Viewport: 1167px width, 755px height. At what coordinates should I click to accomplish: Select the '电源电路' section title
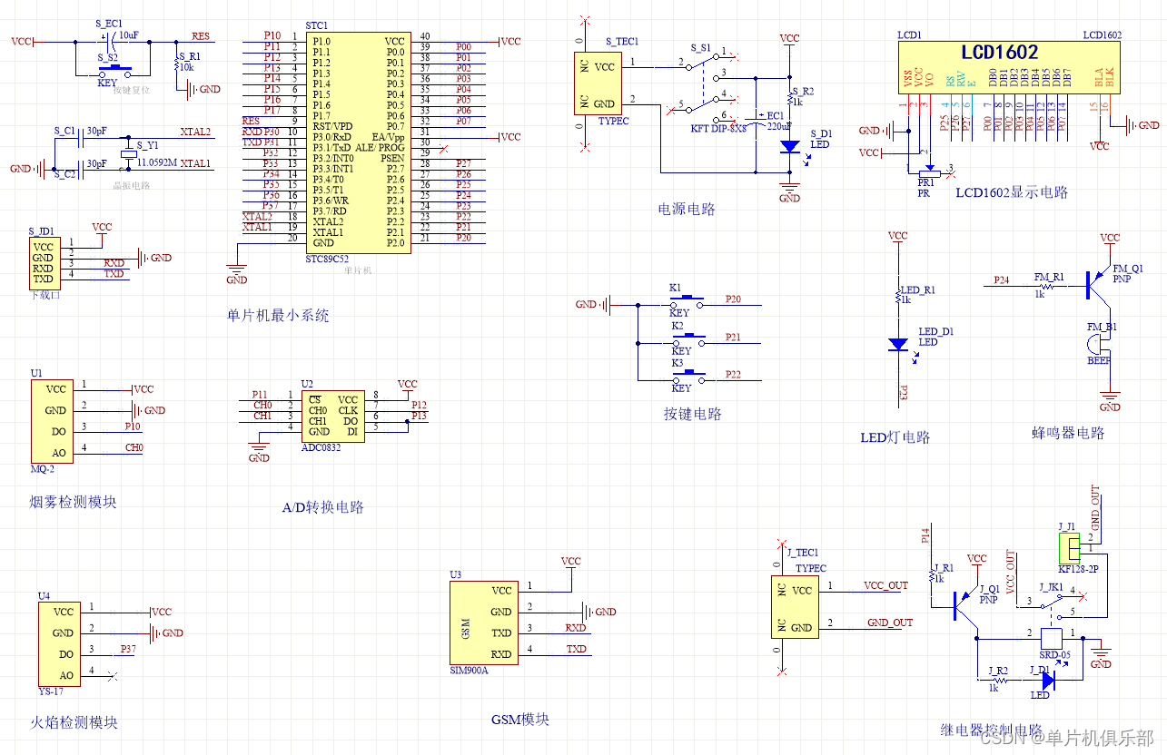[687, 209]
